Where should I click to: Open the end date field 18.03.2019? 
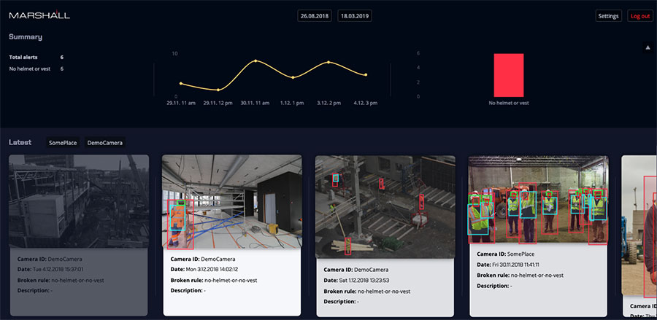(x=355, y=16)
